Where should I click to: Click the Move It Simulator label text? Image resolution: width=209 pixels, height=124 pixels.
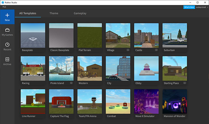[x=145, y=116]
